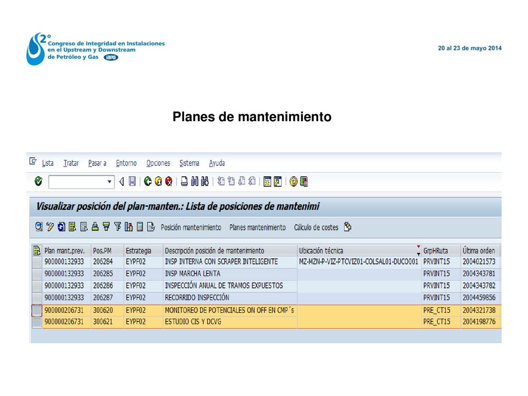This screenshot has width=528, height=396.
Task: Open the bar chart Graphic icon
Action: point(128,227)
